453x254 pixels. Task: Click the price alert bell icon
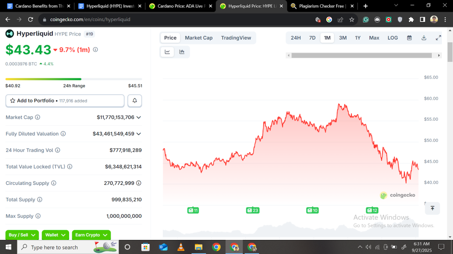tap(134, 101)
